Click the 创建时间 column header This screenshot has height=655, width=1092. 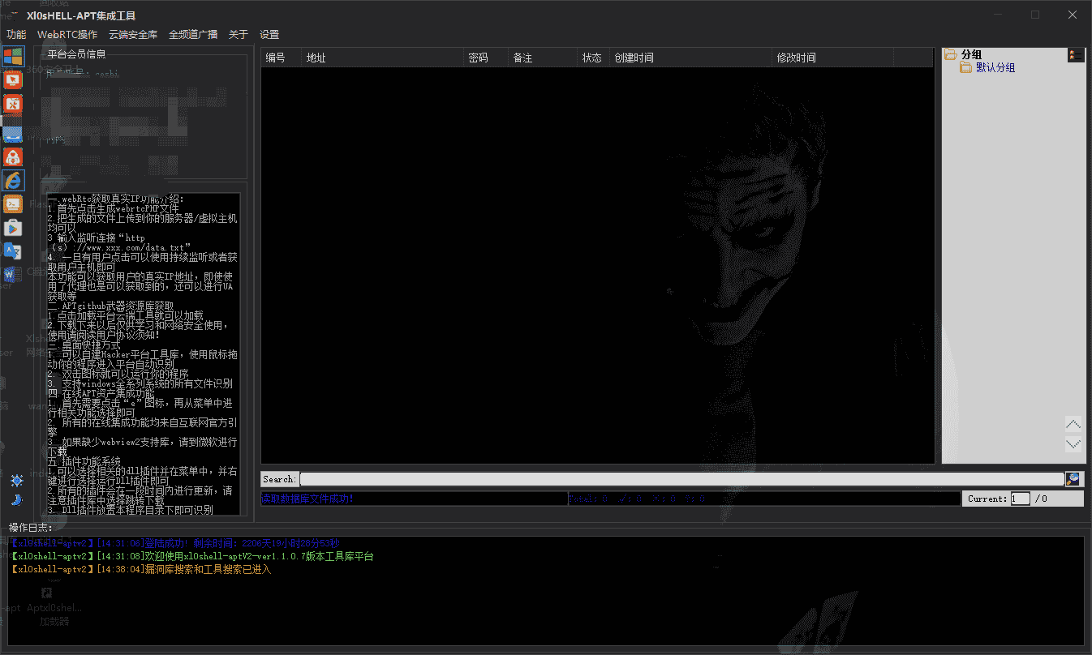coord(634,58)
